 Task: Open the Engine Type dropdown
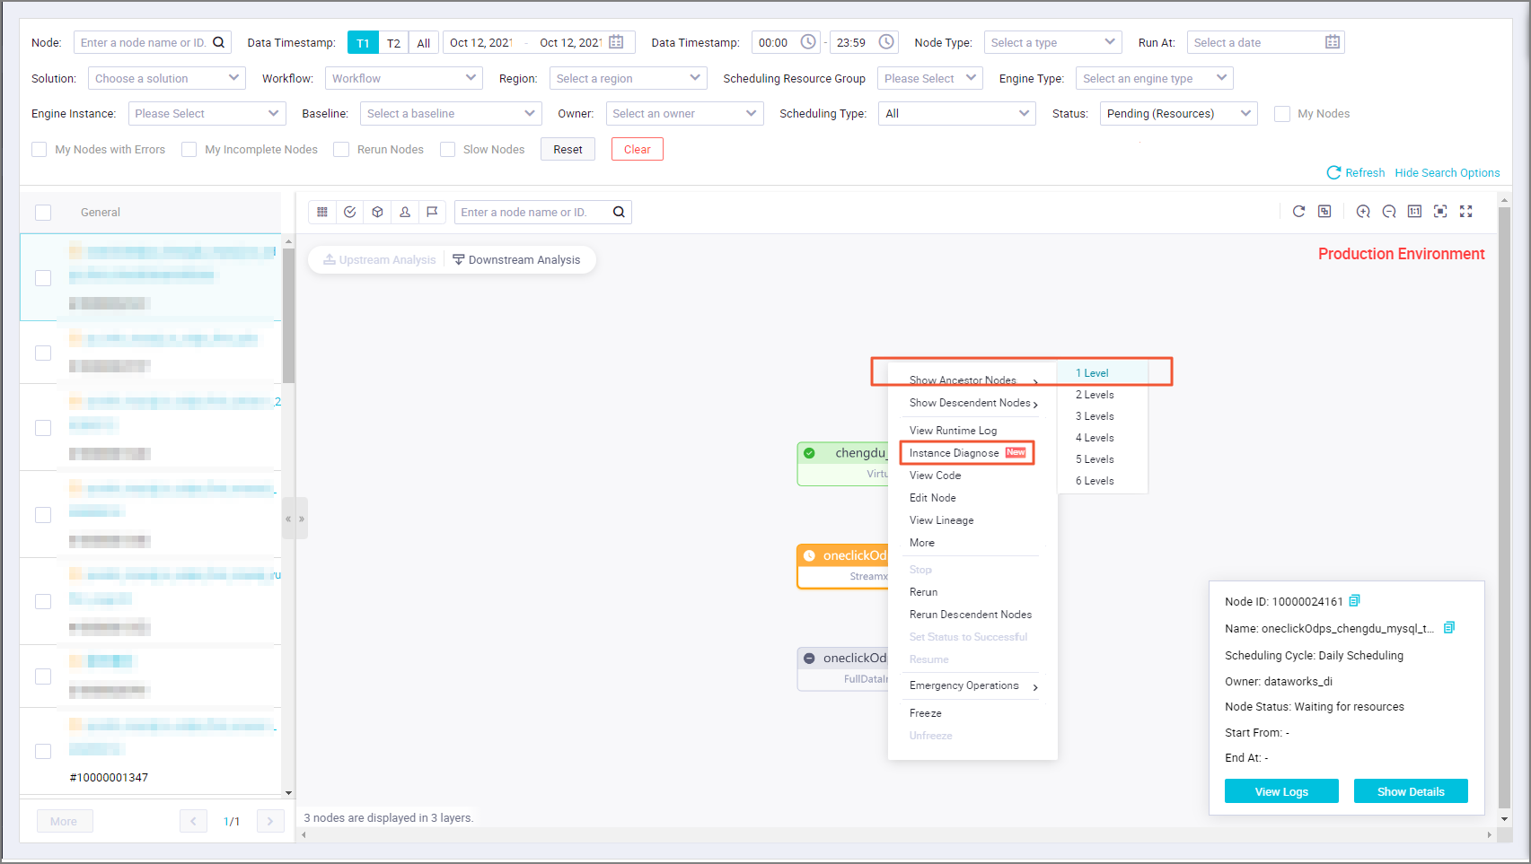click(x=1155, y=78)
